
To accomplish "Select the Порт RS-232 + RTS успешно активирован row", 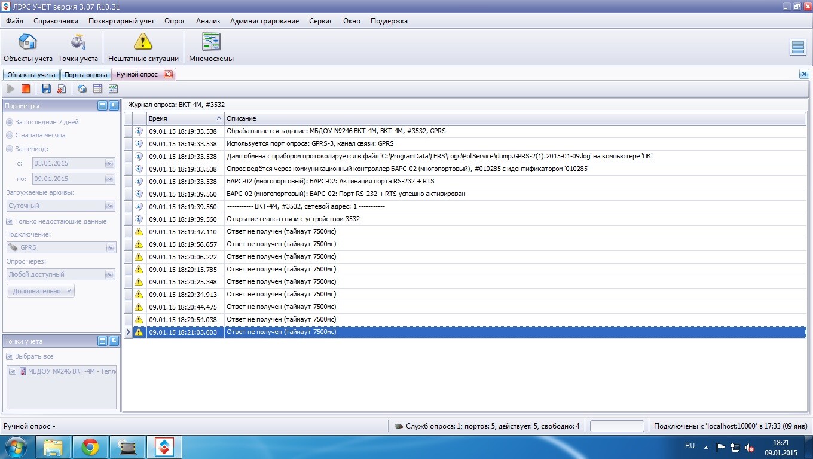I will (465, 194).
